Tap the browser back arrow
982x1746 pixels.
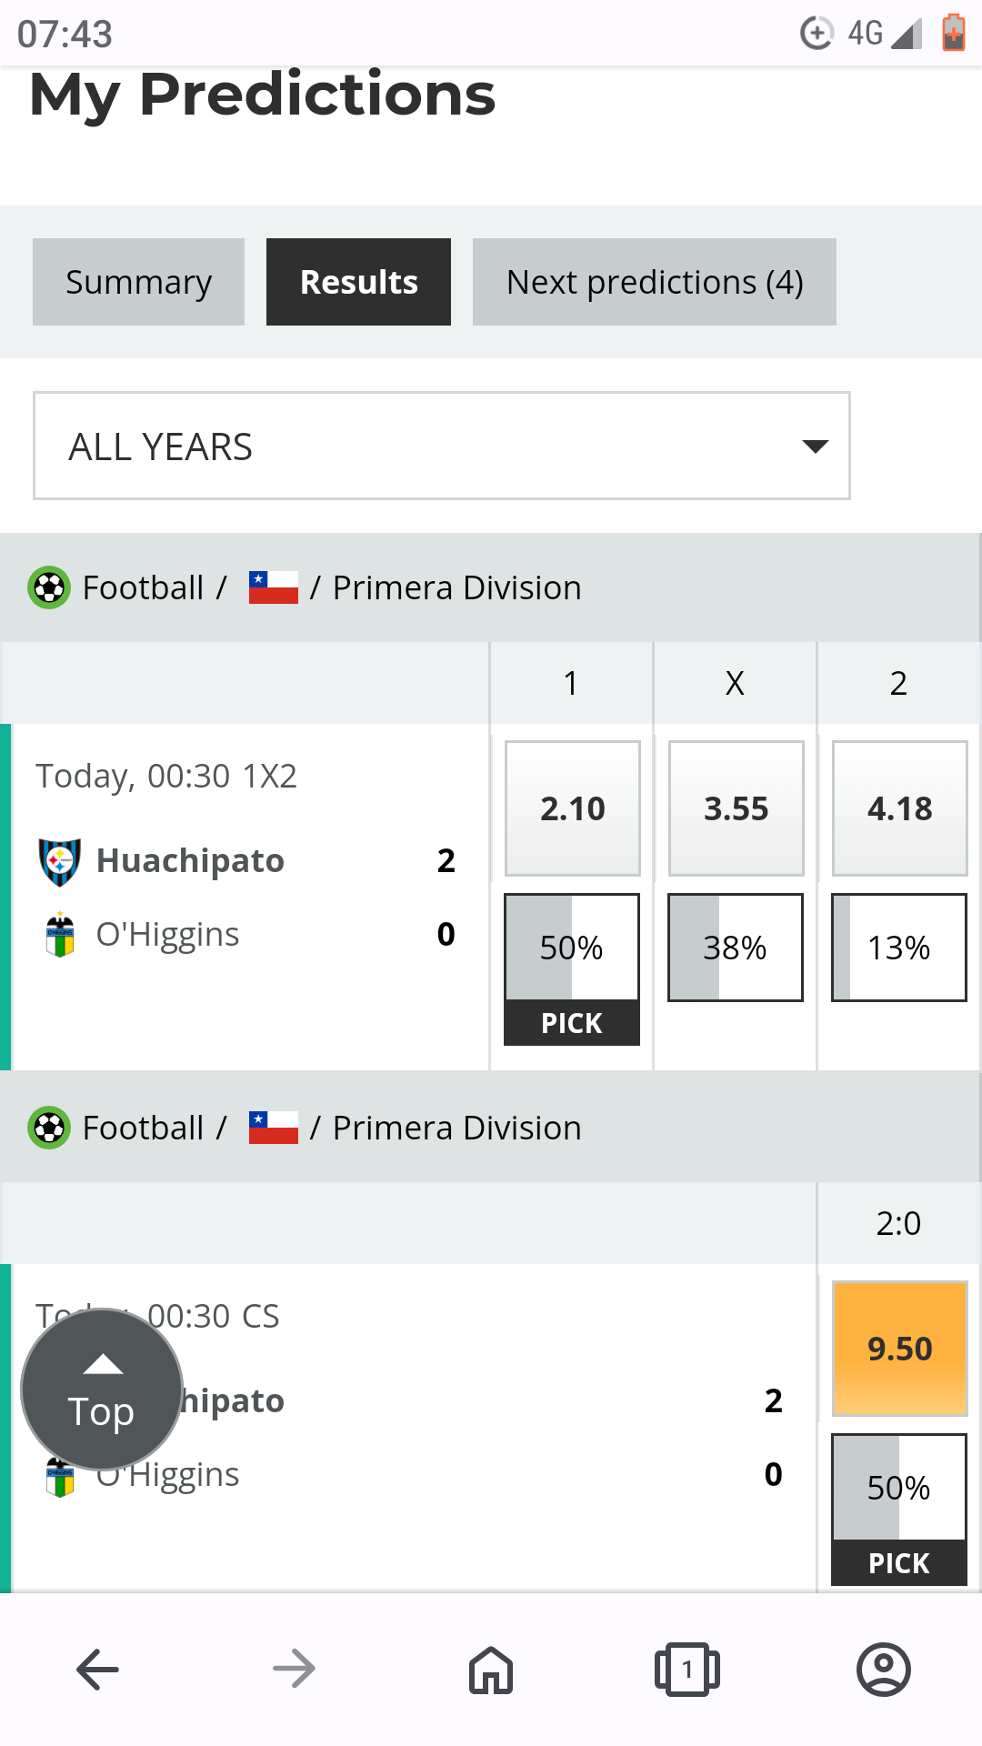(x=97, y=1670)
